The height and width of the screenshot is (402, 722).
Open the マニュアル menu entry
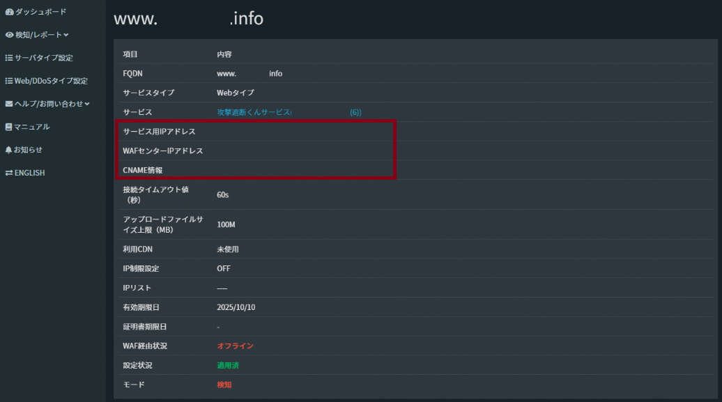[x=32, y=127]
